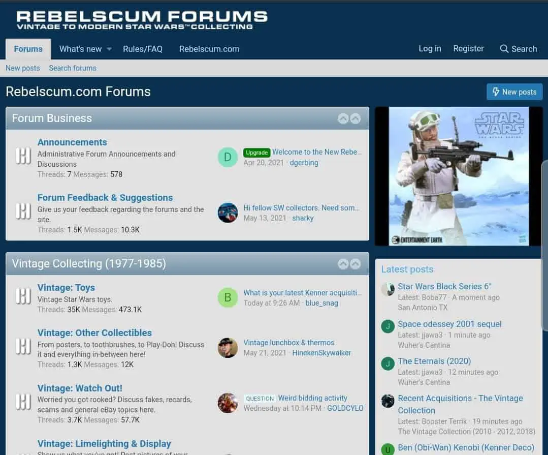Click right collapse chevron in Forum Business header
Image resolution: width=548 pixels, height=455 pixels.
356,118
